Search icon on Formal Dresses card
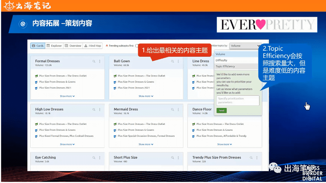326x183 pixels. point(94,61)
